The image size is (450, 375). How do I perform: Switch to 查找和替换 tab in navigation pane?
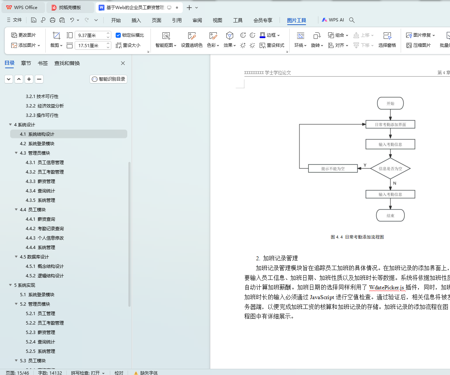[x=67, y=63]
